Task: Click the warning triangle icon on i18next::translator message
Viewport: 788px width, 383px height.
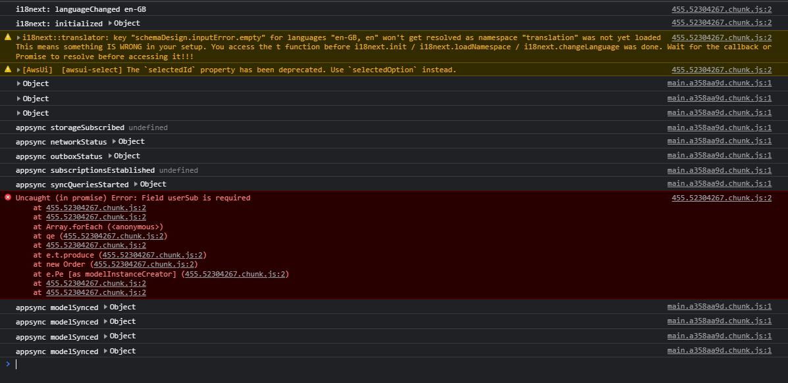Action: [9, 37]
